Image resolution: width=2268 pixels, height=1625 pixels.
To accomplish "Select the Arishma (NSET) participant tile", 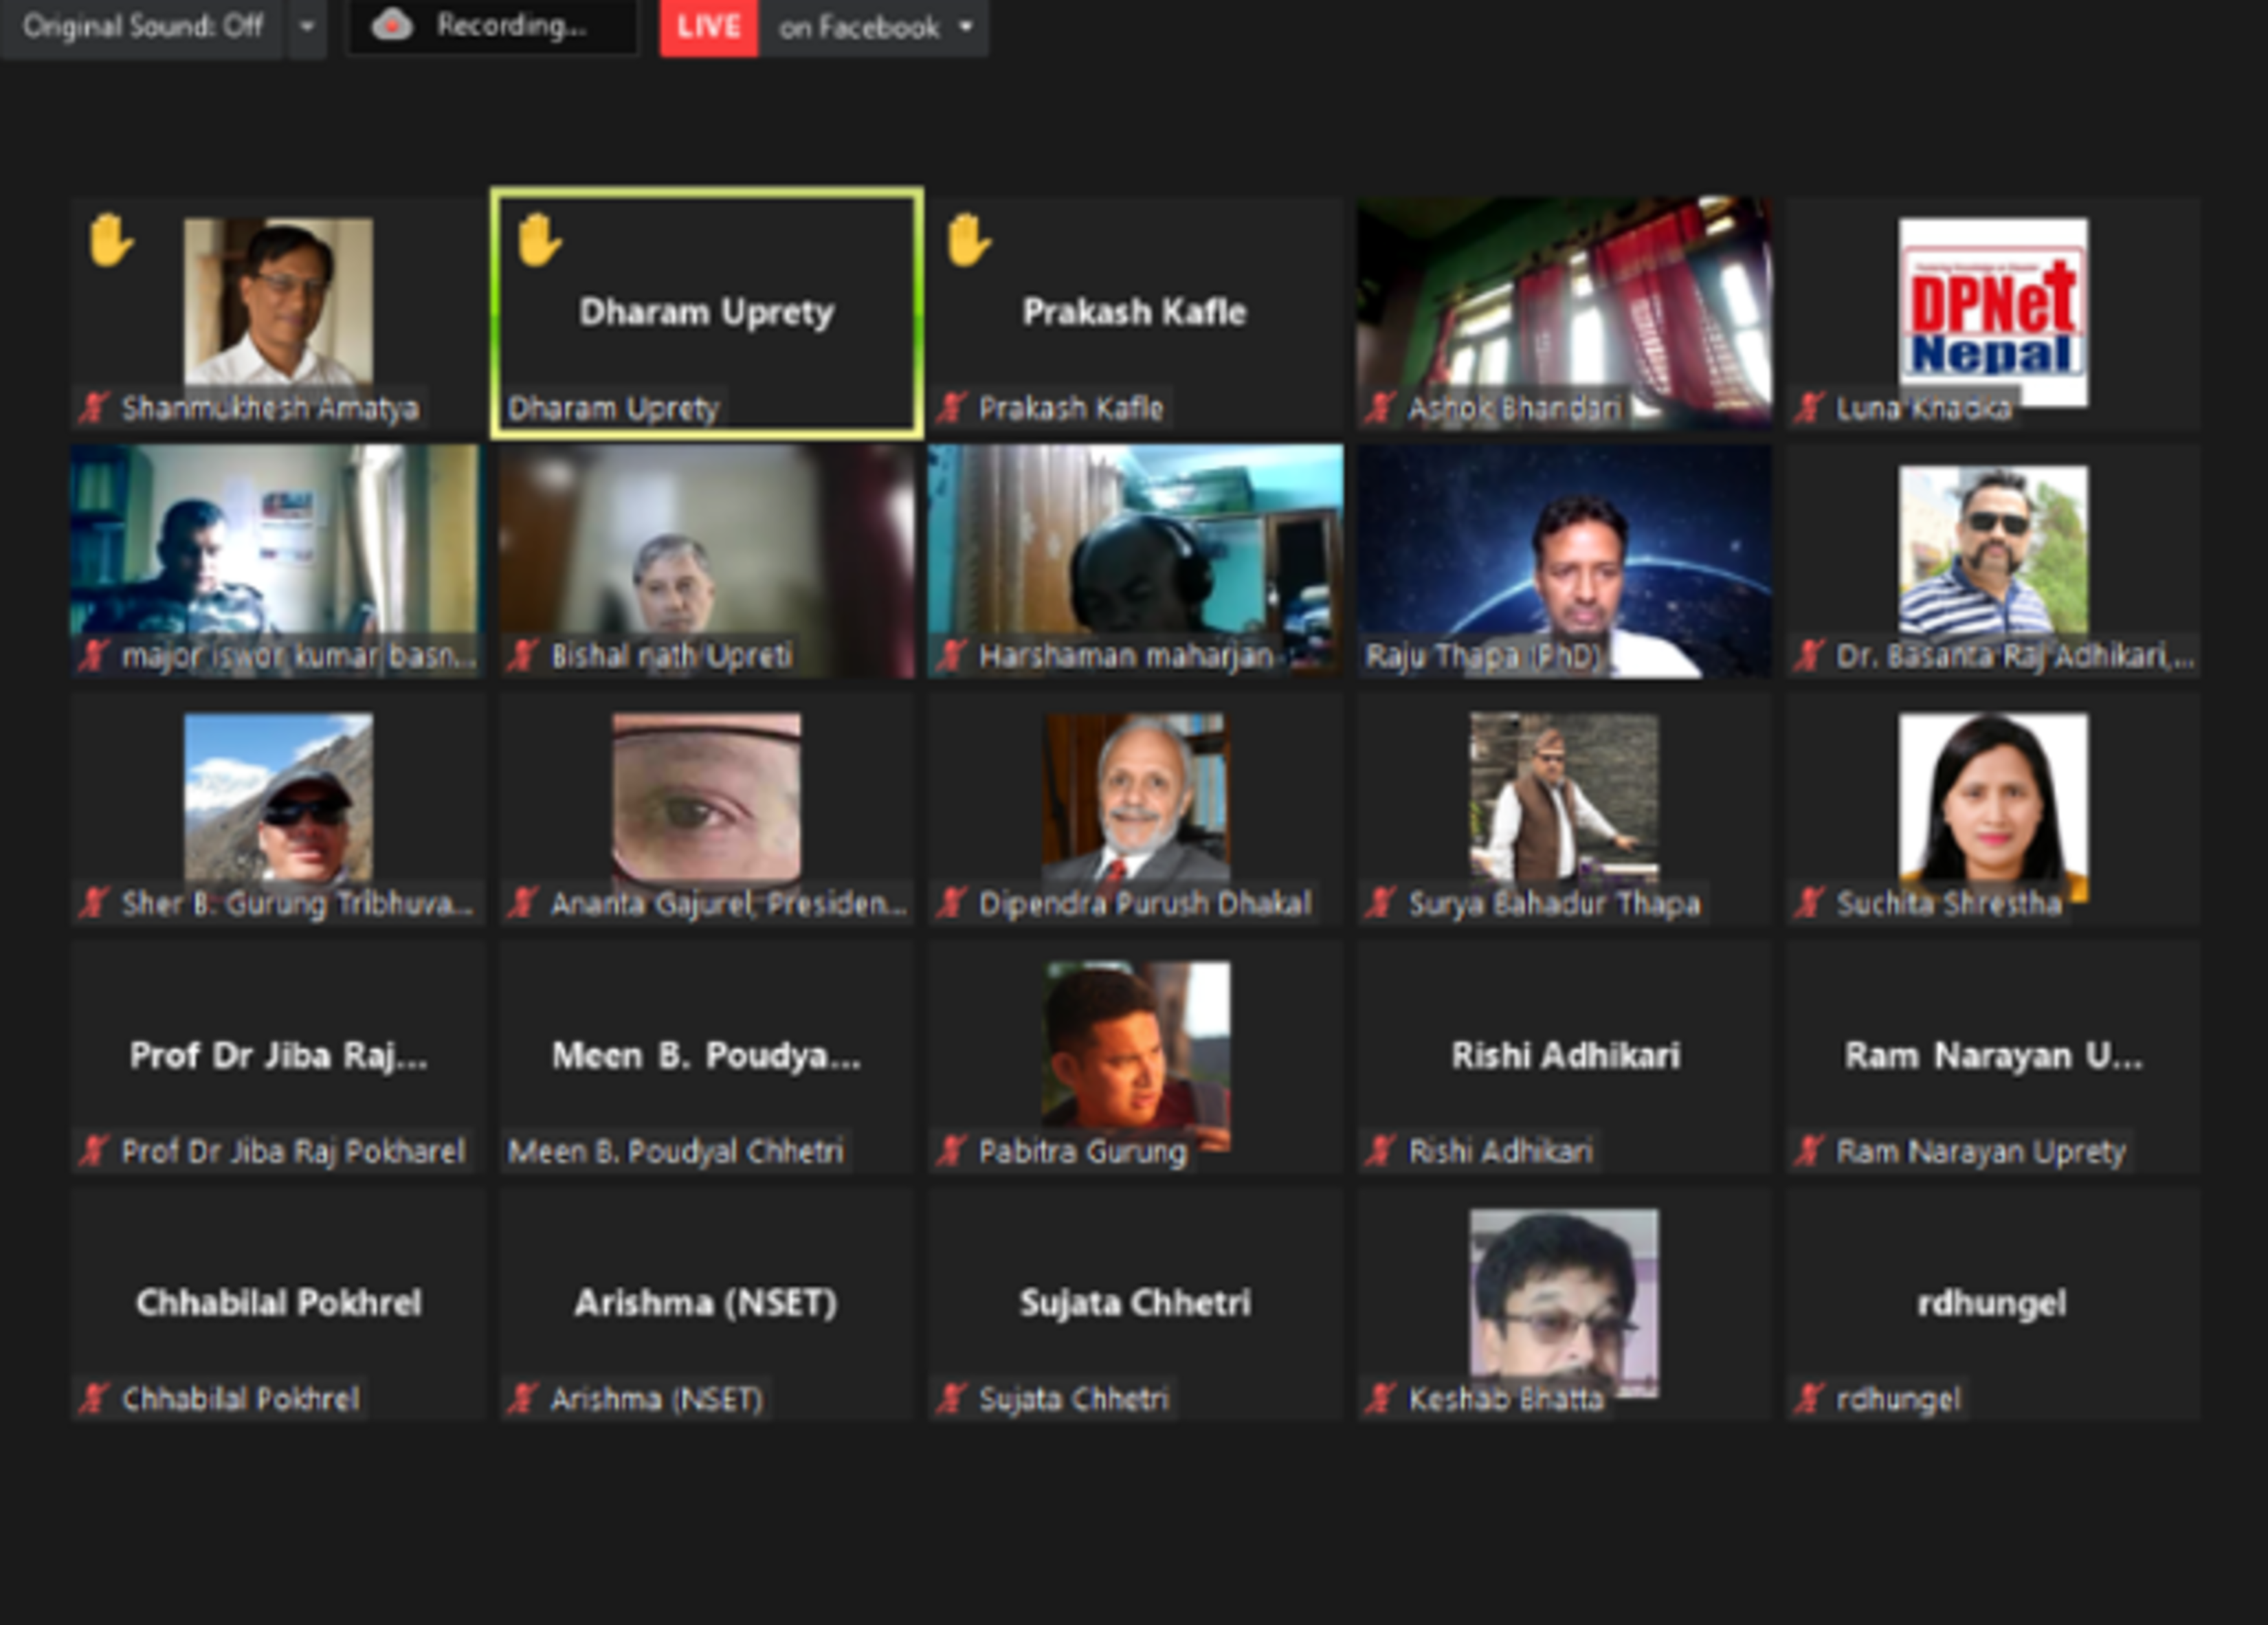I will (706, 1302).
